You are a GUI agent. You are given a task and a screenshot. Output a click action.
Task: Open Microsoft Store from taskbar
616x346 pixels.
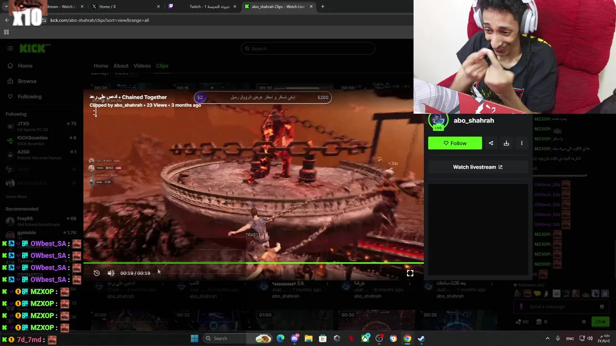322,338
